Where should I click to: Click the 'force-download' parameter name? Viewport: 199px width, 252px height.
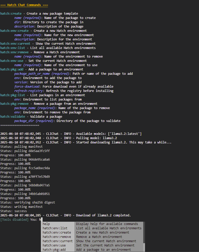pos(27,86)
